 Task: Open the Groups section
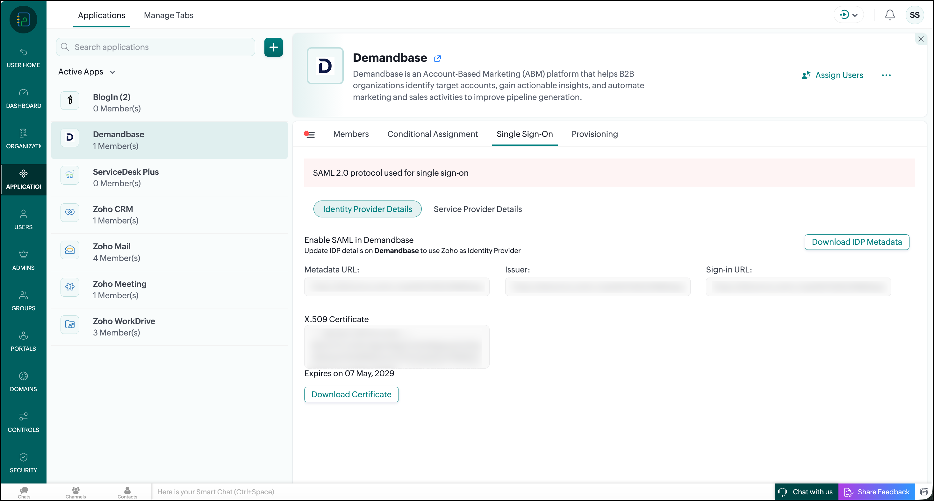(23, 301)
